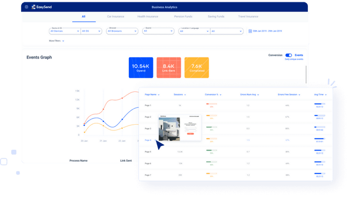
Task: Sort by Avg Time column
Action: (320, 95)
